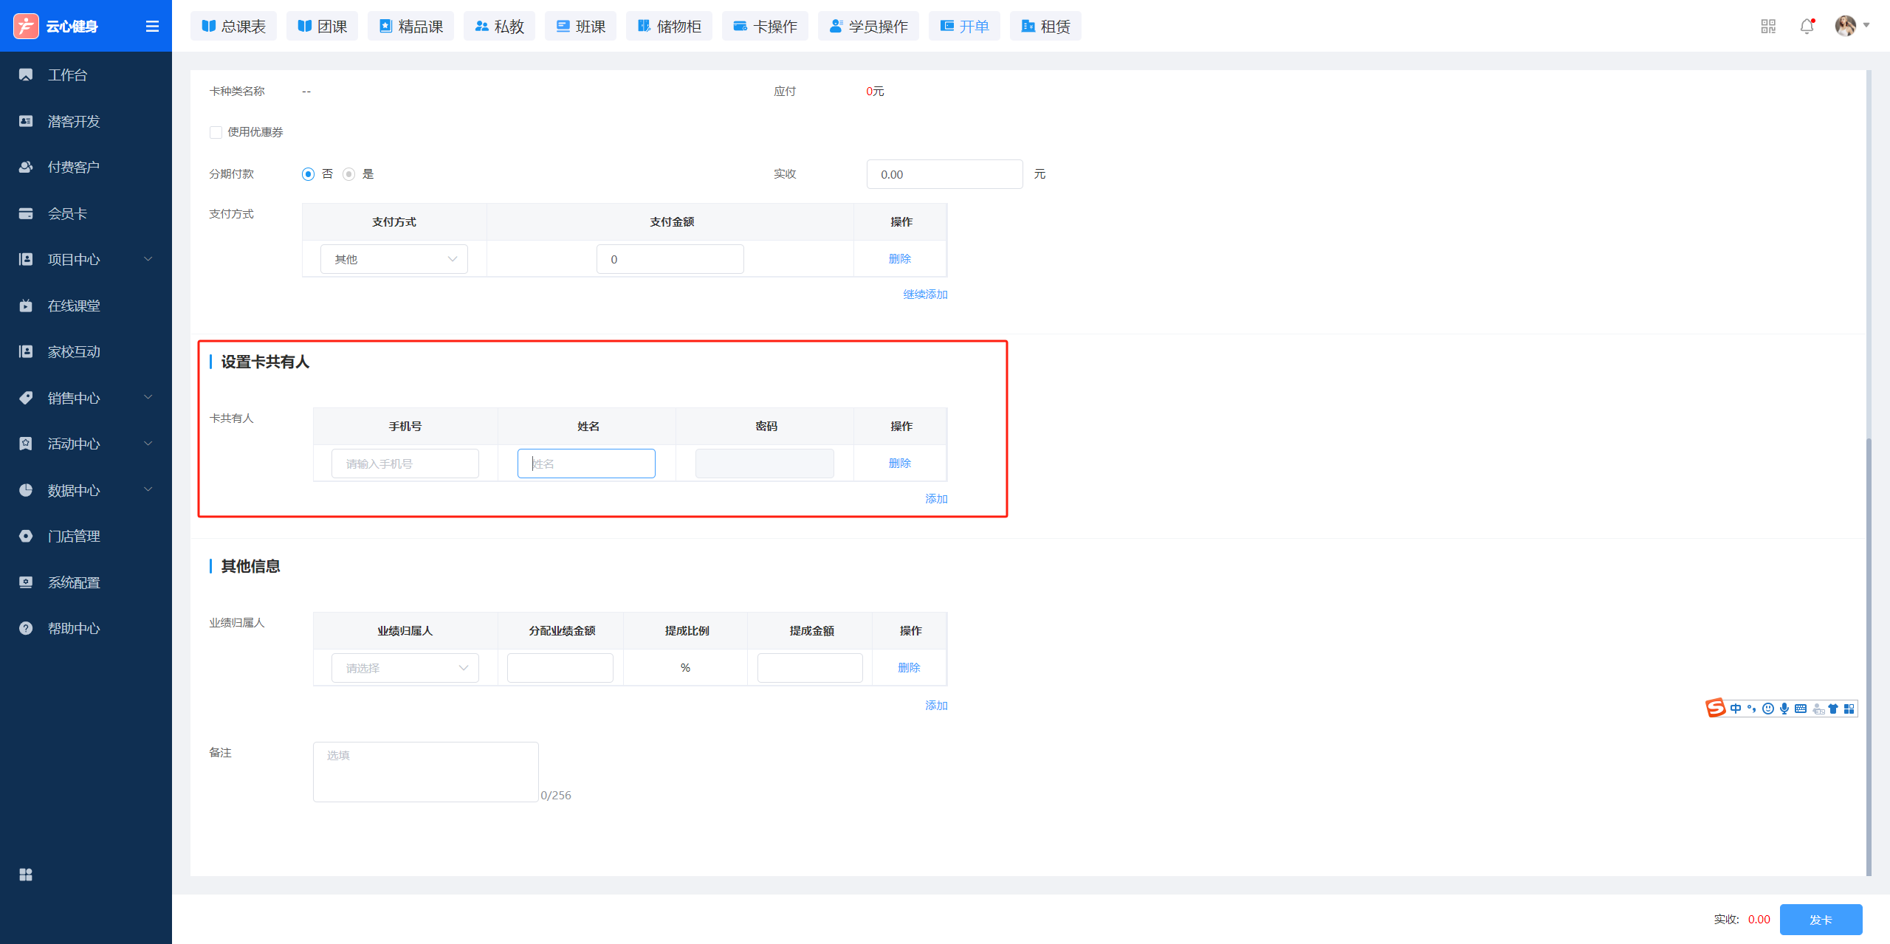
Task: Click the QR code grid icon
Action: point(1767,27)
